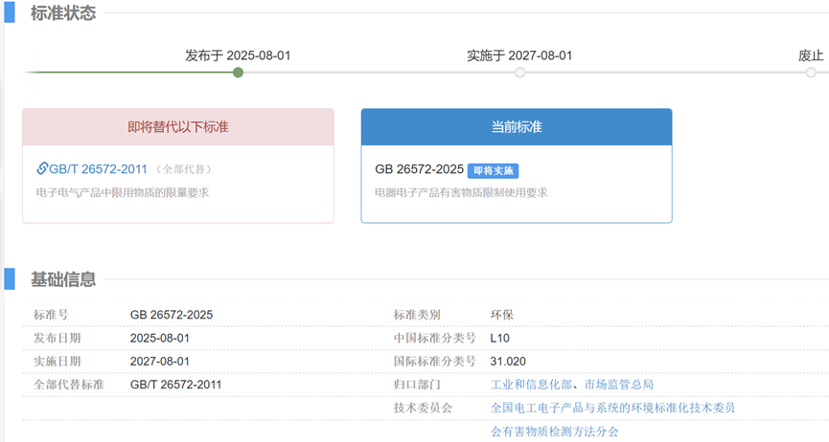Click the 电器电子产品有害物质限制使用要求 description

[x=461, y=192]
